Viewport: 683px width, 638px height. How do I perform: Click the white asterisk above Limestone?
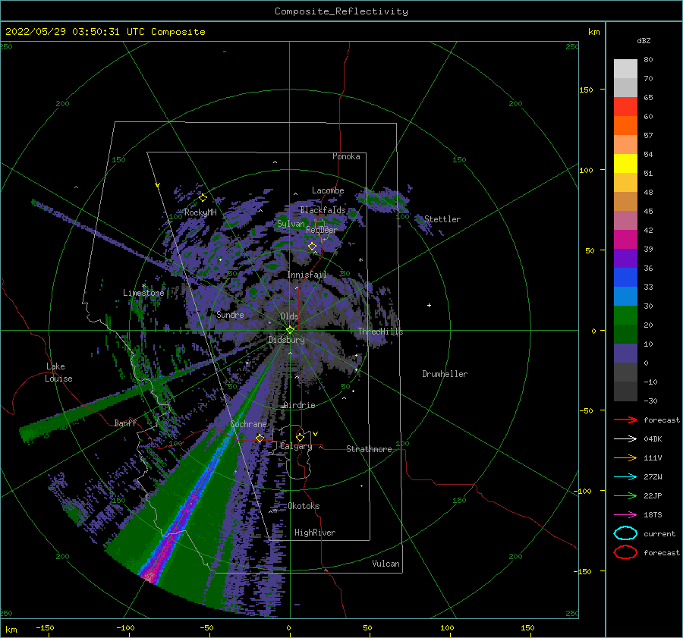[x=143, y=286]
